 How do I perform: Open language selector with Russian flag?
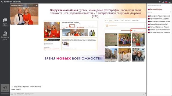(x=166, y=2)
